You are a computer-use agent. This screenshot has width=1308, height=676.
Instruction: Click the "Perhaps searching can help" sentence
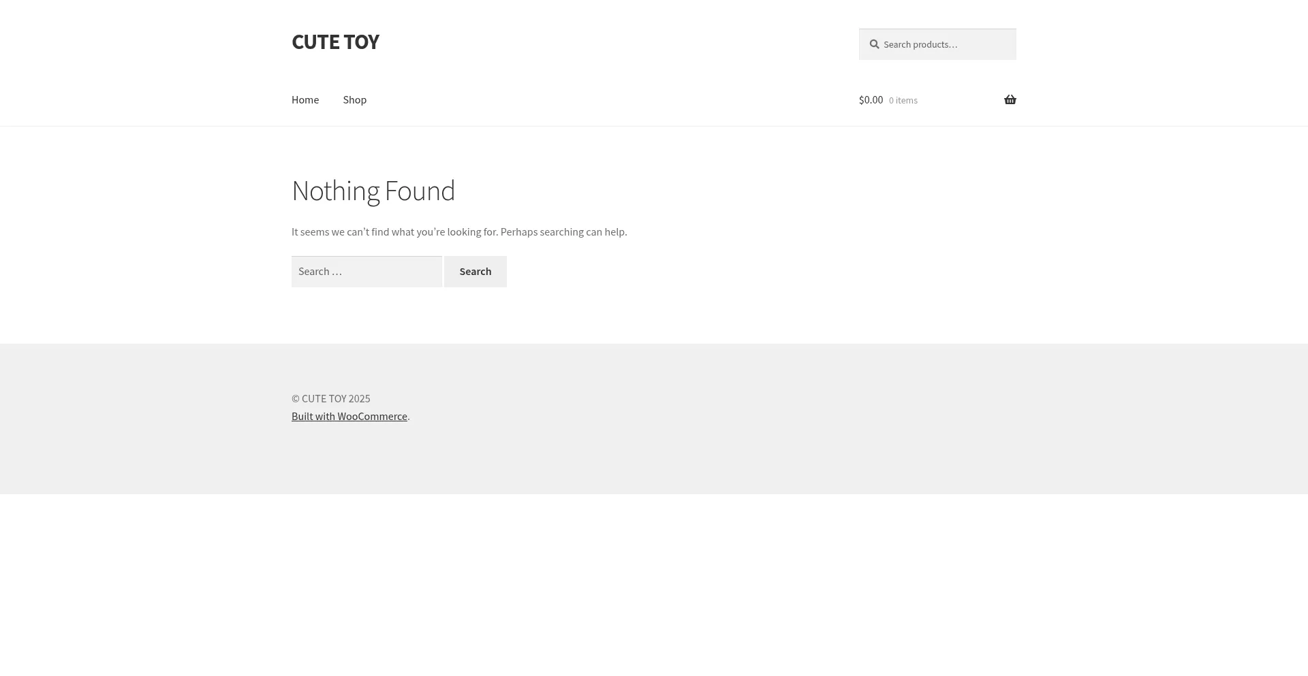[x=563, y=232]
